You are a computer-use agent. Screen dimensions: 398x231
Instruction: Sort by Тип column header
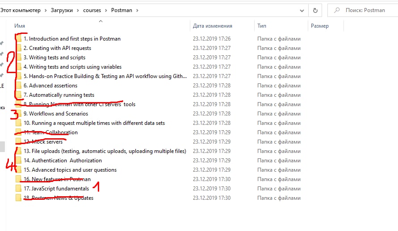[262, 26]
